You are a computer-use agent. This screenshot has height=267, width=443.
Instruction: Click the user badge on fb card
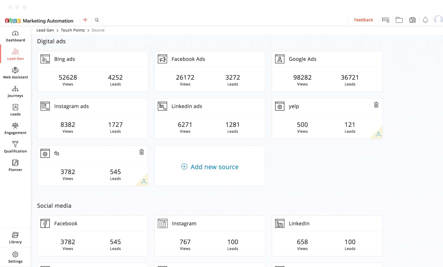[x=144, y=182]
